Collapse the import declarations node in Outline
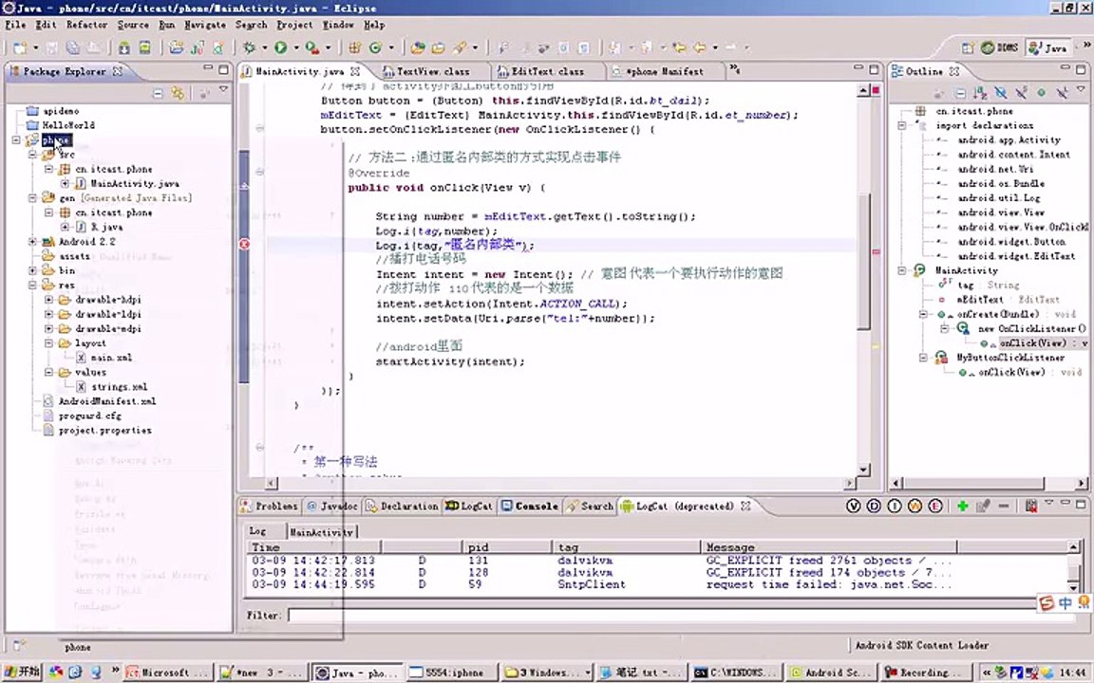The height and width of the screenshot is (683, 1094). pos(901,125)
